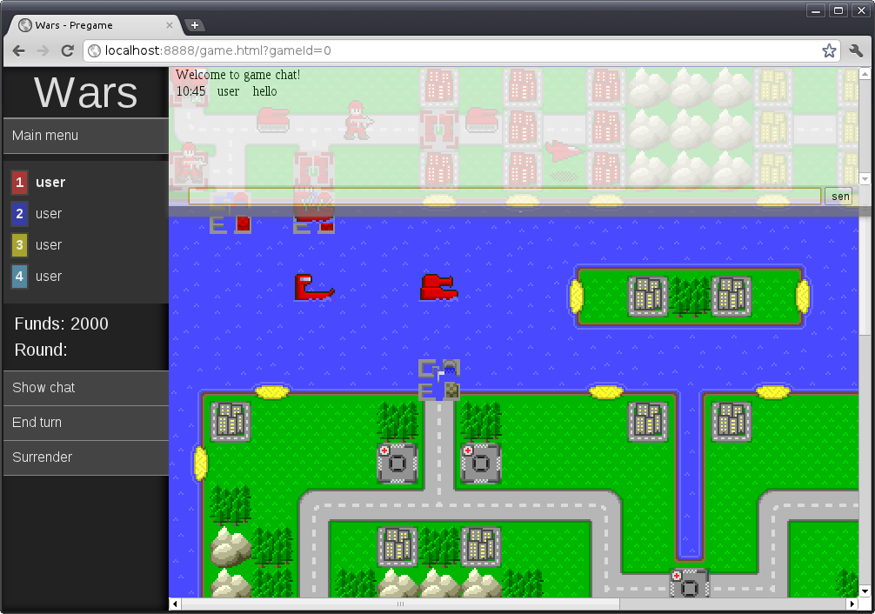Viewport: 875px width, 614px height.
Task: Click the browser back arrow
Action: click(x=19, y=51)
